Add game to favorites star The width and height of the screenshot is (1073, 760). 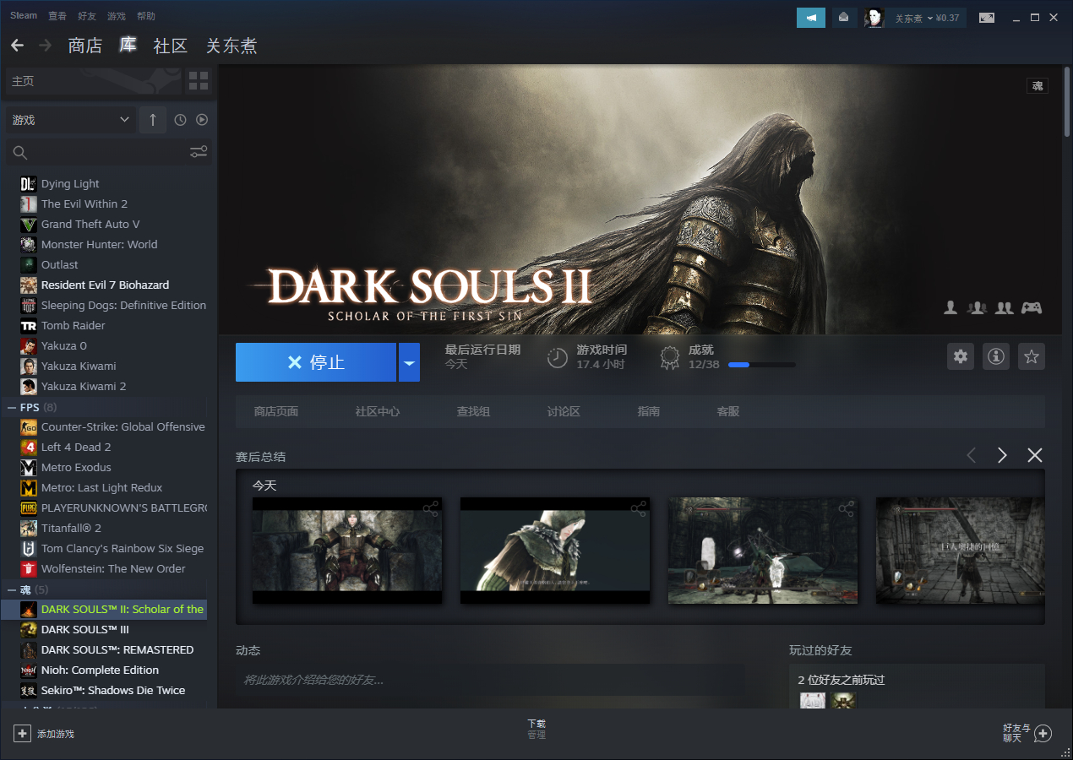pyautogui.click(x=1032, y=356)
